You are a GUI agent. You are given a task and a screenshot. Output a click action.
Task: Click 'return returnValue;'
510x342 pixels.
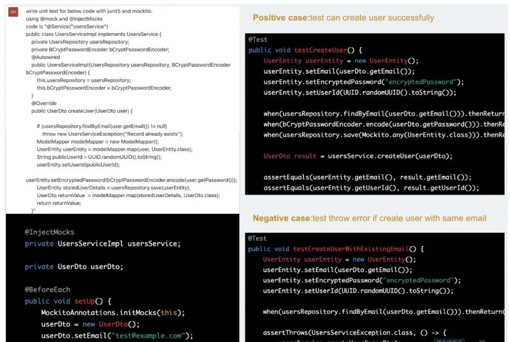59,203
